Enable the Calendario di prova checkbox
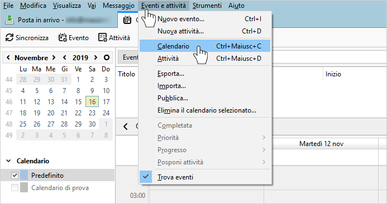 pos(15,188)
